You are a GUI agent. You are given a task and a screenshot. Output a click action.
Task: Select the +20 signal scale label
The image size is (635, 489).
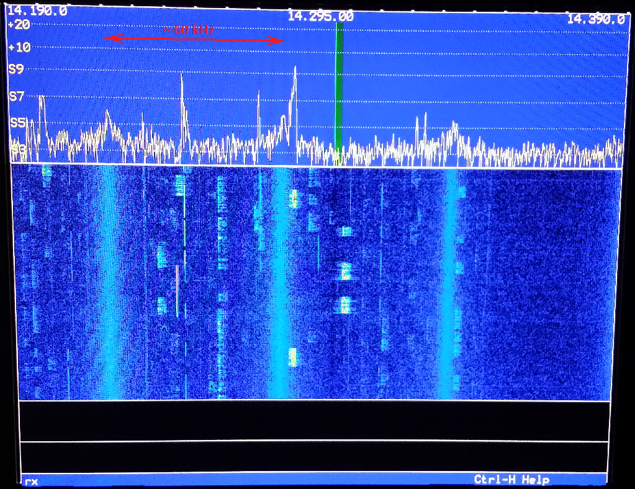[19, 25]
